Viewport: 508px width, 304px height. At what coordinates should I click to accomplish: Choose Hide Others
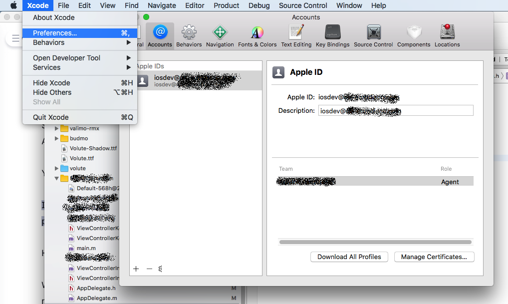click(x=80, y=92)
